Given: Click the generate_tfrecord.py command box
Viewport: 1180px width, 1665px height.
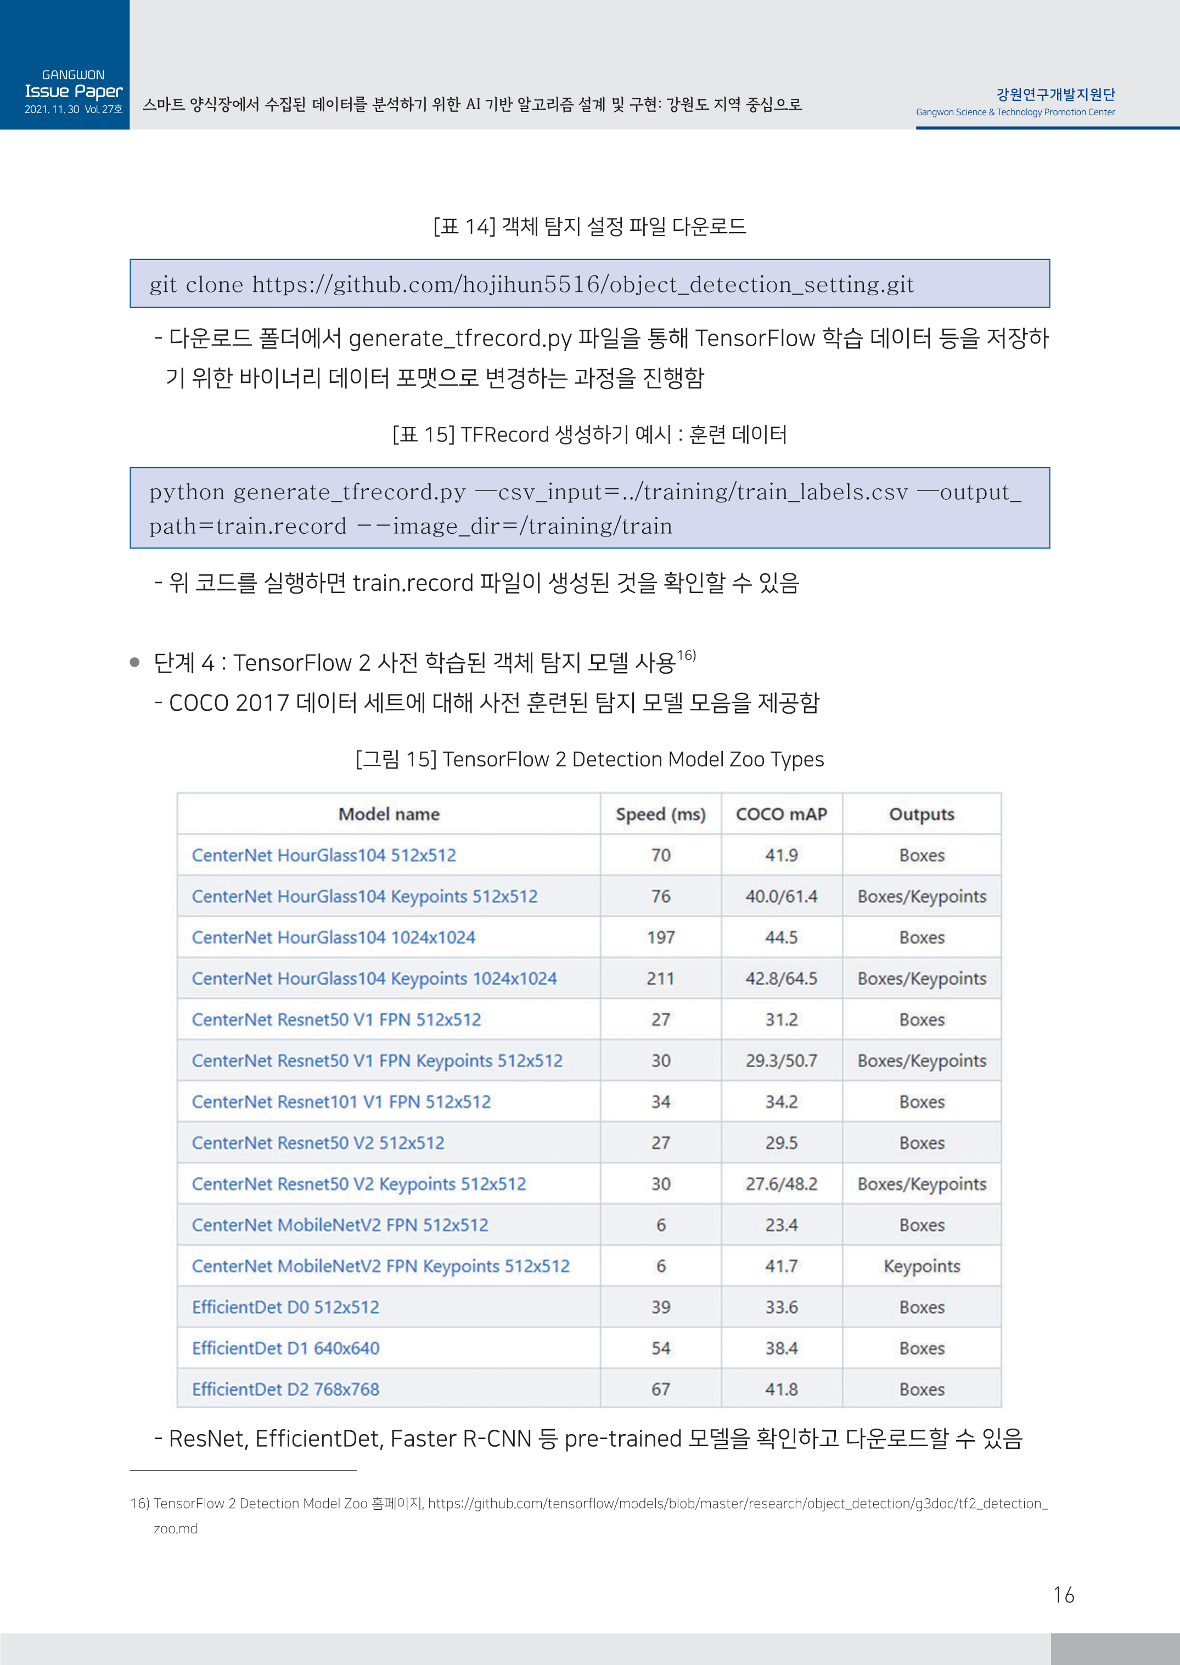Looking at the screenshot, I should (589, 507).
